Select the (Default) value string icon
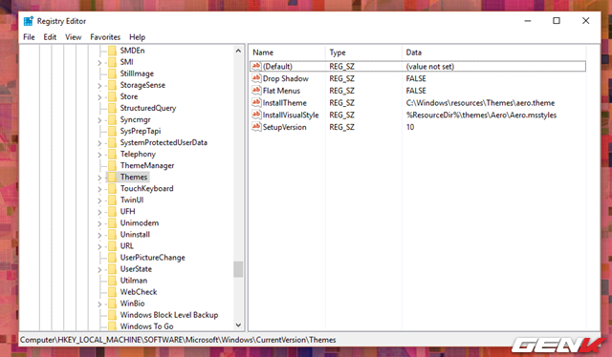The image size is (612, 357). pos(256,66)
